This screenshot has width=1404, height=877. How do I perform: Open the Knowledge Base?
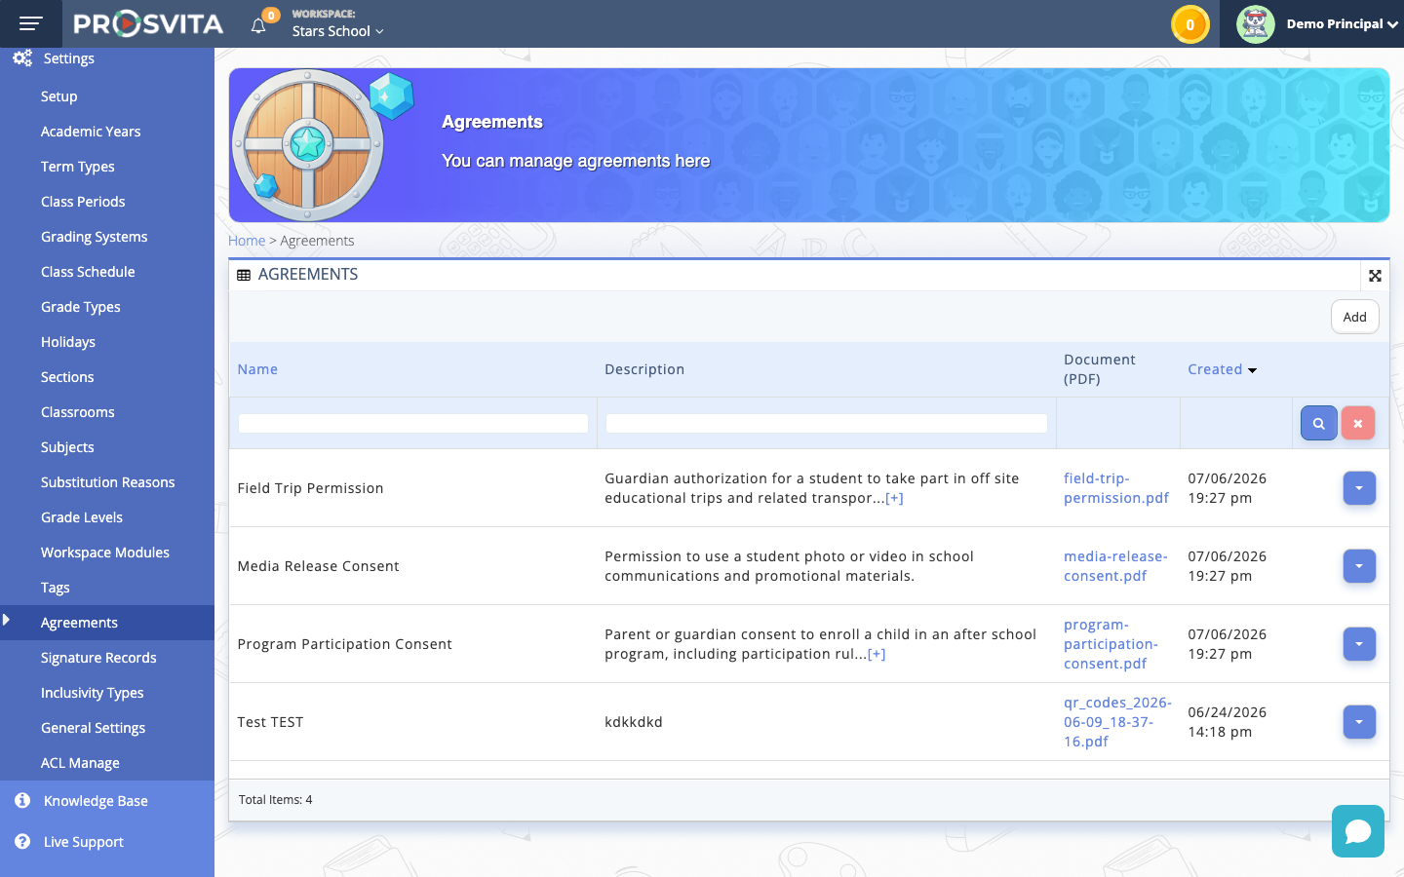pos(96,801)
